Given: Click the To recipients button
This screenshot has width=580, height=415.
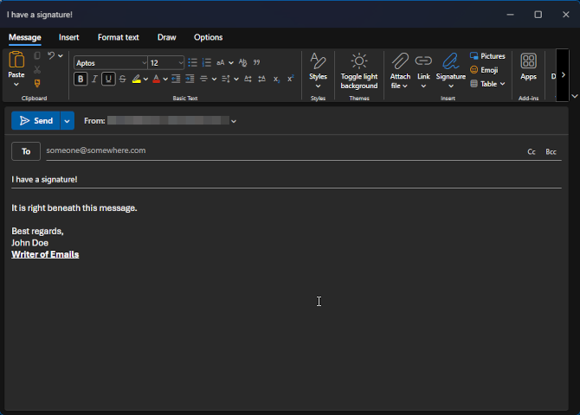Looking at the screenshot, I should (x=26, y=151).
